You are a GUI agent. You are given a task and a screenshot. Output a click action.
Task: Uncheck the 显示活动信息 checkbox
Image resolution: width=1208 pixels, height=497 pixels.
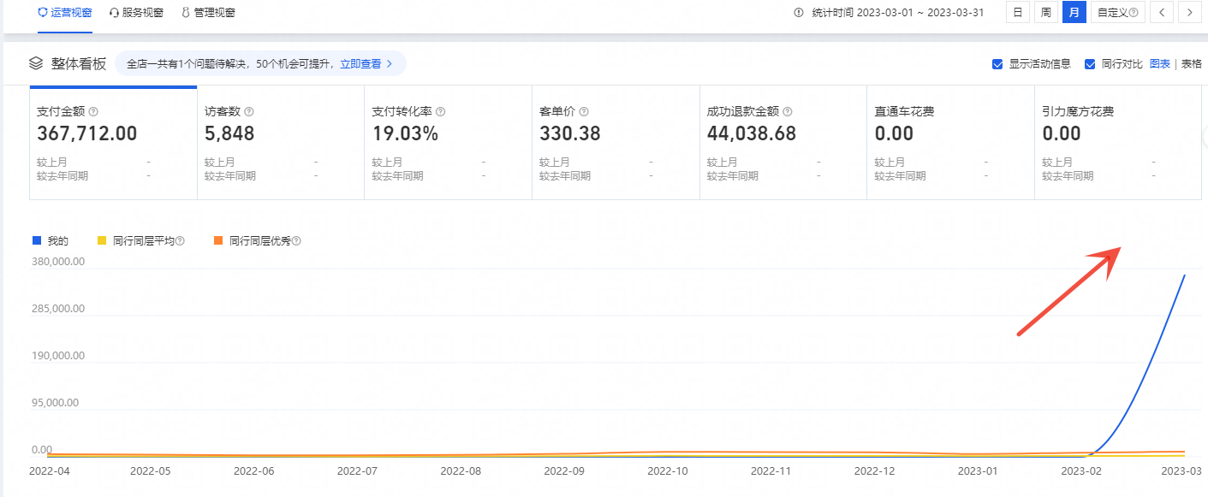pos(997,64)
